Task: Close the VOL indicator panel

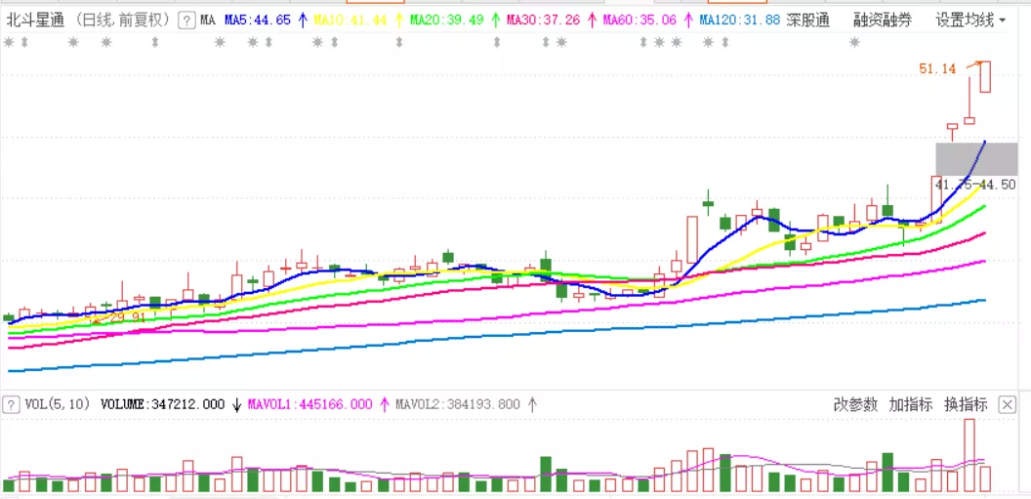Action: click(1007, 404)
